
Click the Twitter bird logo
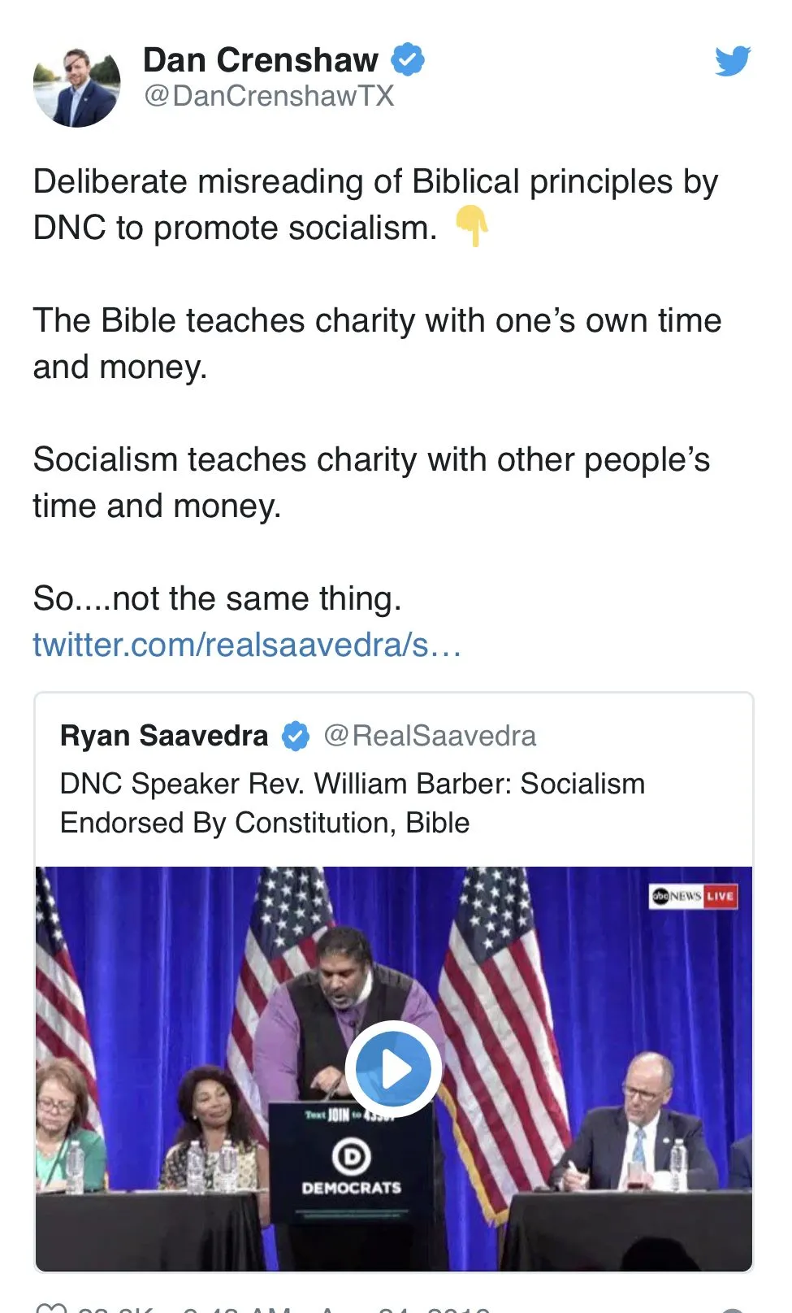point(732,61)
